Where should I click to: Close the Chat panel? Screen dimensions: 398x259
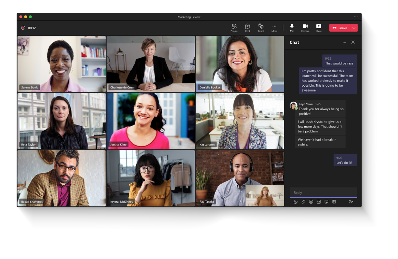(x=353, y=42)
